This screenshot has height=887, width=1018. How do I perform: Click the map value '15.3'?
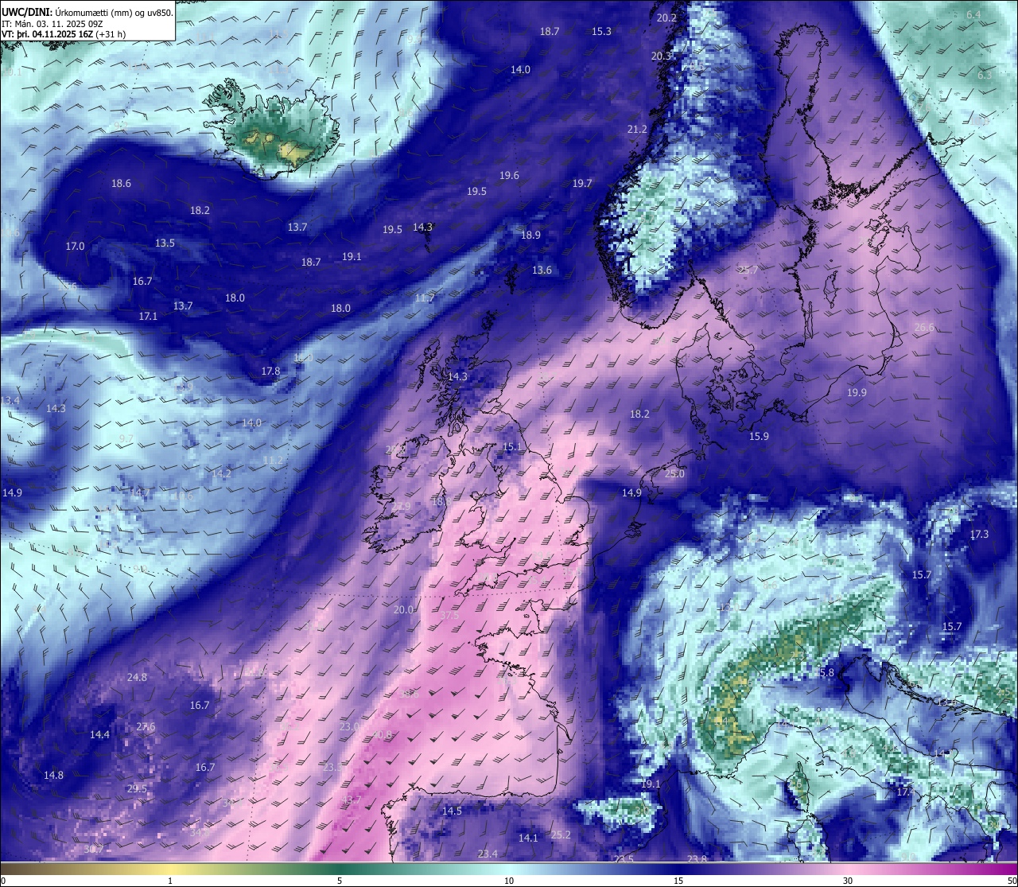[x=602, y=32]
